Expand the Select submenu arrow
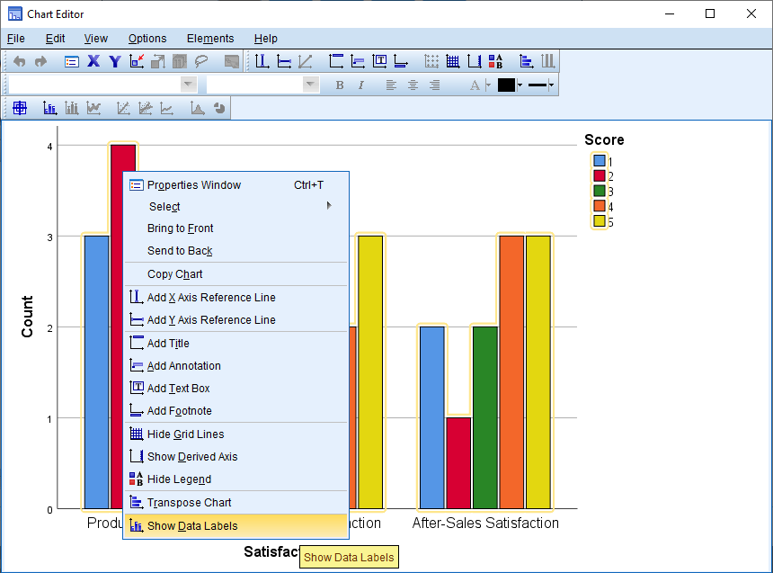 tap(329, 205)
